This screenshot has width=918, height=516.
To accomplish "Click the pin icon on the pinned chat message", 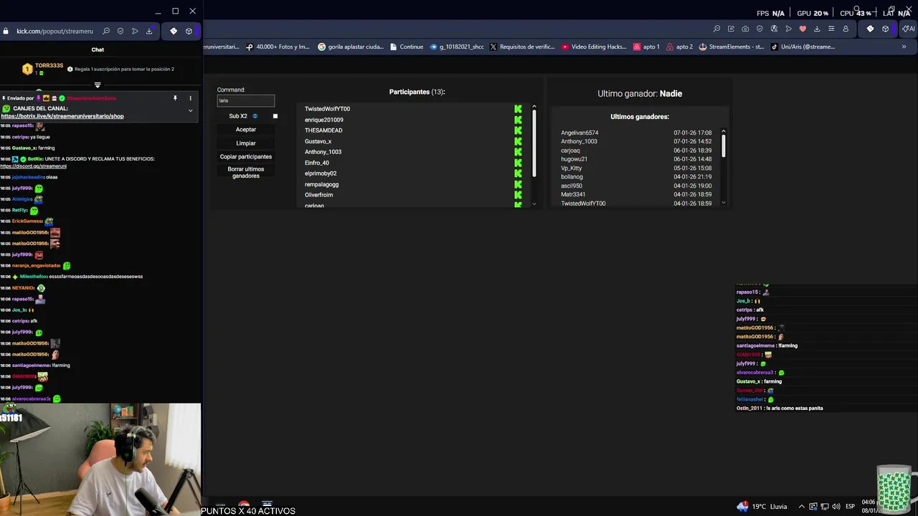I will [175, 98].
